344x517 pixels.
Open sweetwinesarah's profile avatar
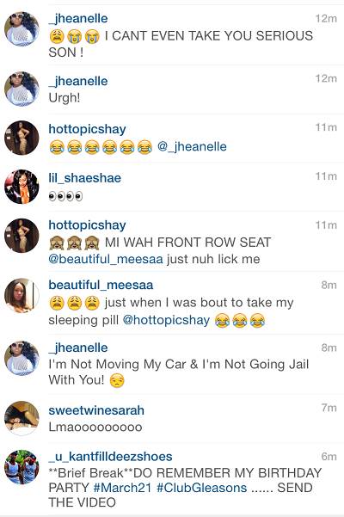coord(21,418)
